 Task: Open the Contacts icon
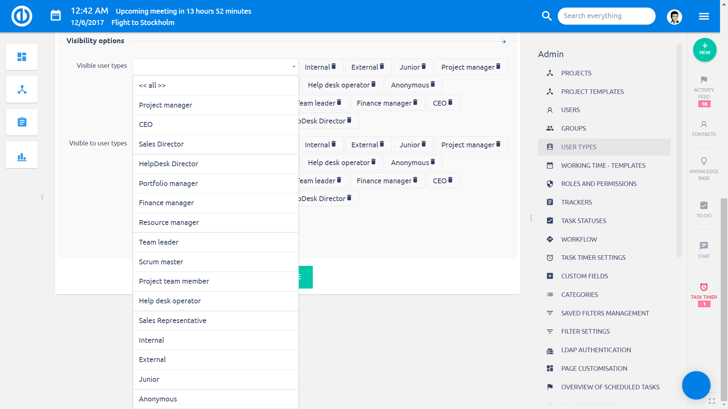[704, 124]
